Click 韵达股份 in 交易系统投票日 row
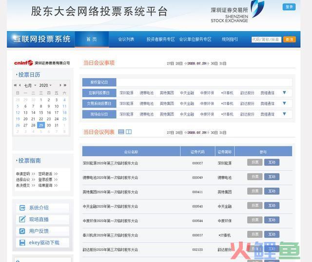This screenshot has height=262, width=312. [x=247, y=103]
